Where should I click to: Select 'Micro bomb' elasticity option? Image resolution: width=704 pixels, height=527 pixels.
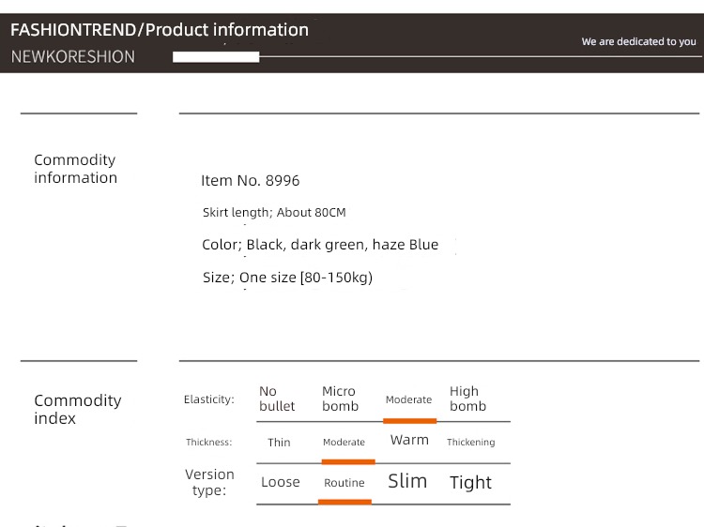341,399
